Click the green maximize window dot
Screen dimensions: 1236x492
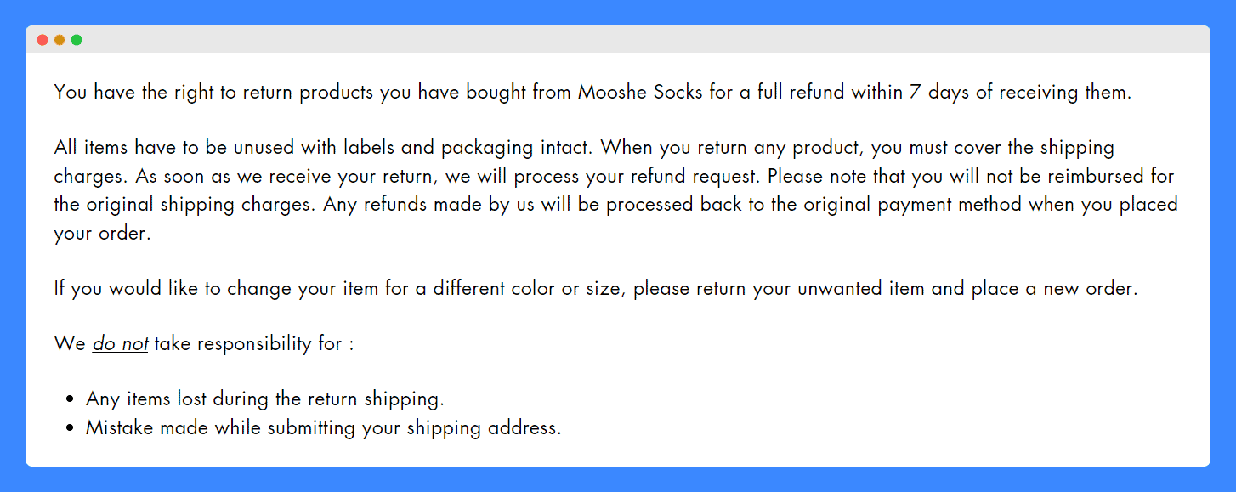[x=77, y=40]
